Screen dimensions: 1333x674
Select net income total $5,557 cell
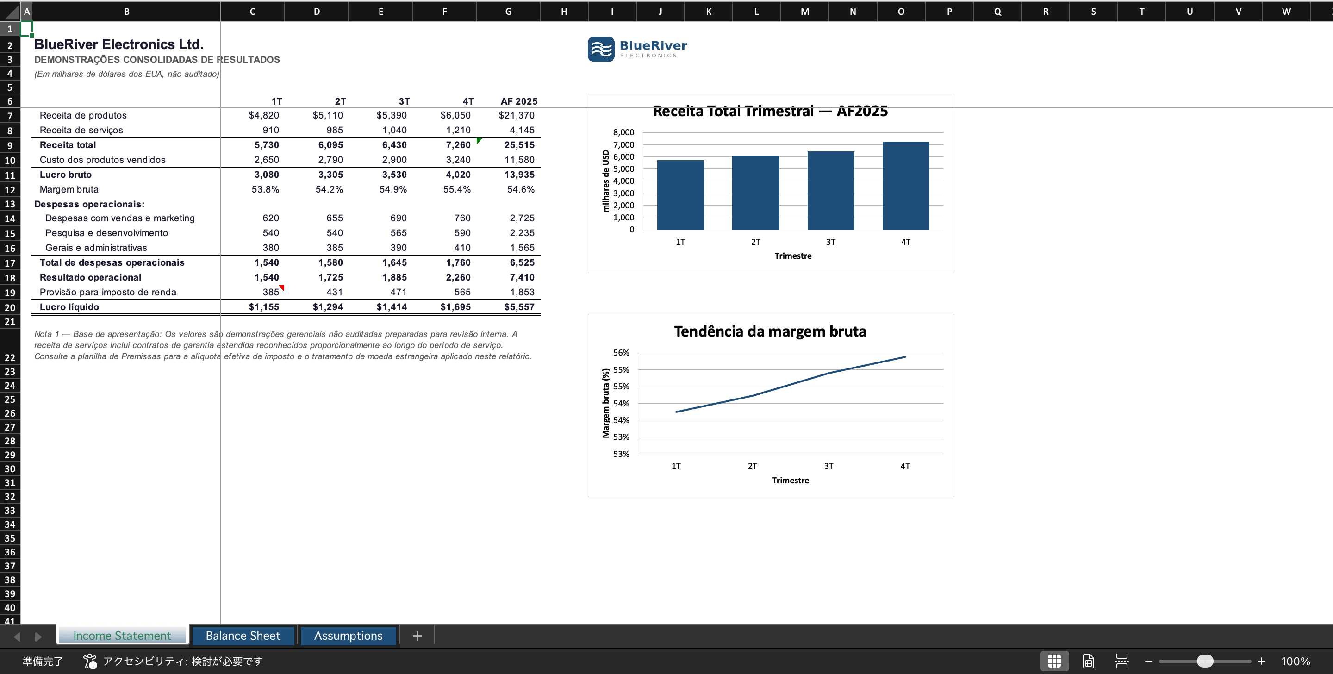tap(508, 307)
